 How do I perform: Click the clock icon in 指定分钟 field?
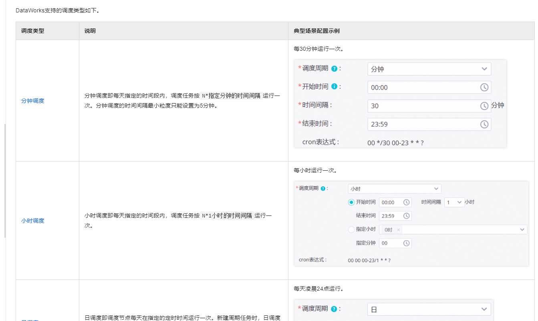pyautogui.click(x=406, y=243)
